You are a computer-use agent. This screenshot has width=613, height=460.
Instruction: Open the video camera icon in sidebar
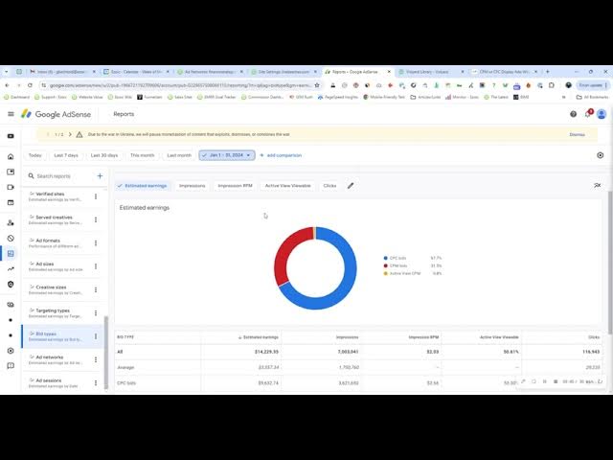point(11,187)
